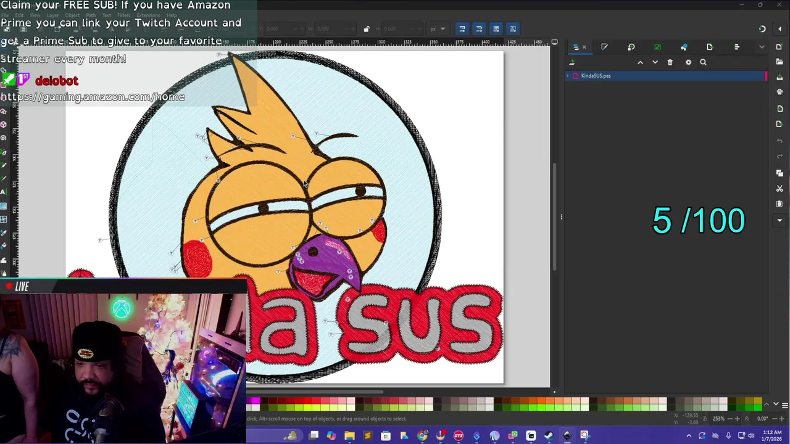790x444 pixels.
Task: Toggle the move gradients with object button
Action: [496, 28]
